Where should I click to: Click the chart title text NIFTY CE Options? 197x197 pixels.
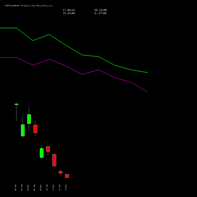coord(29,6)
